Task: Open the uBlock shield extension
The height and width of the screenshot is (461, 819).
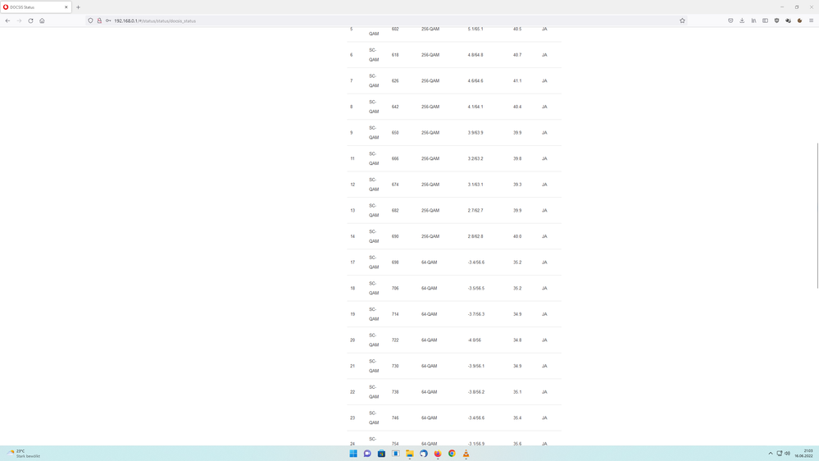Action: [x=776, y=21]
